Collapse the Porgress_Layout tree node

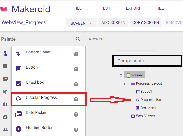[x=126, y=84]
